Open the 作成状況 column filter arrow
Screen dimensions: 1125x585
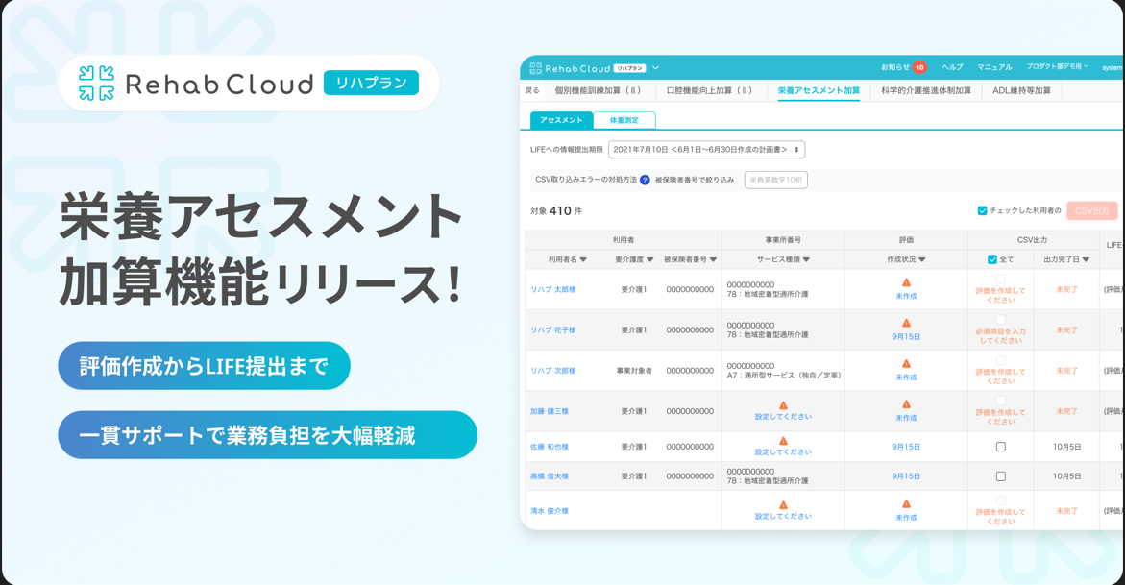point(922,260)
